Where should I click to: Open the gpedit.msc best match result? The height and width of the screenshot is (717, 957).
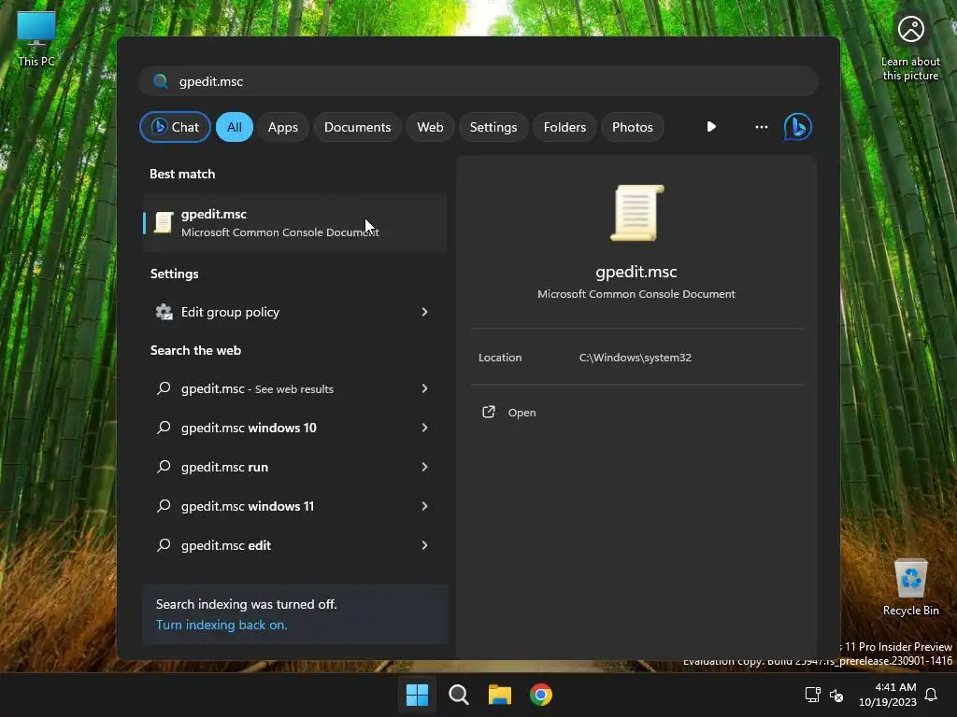294,222
